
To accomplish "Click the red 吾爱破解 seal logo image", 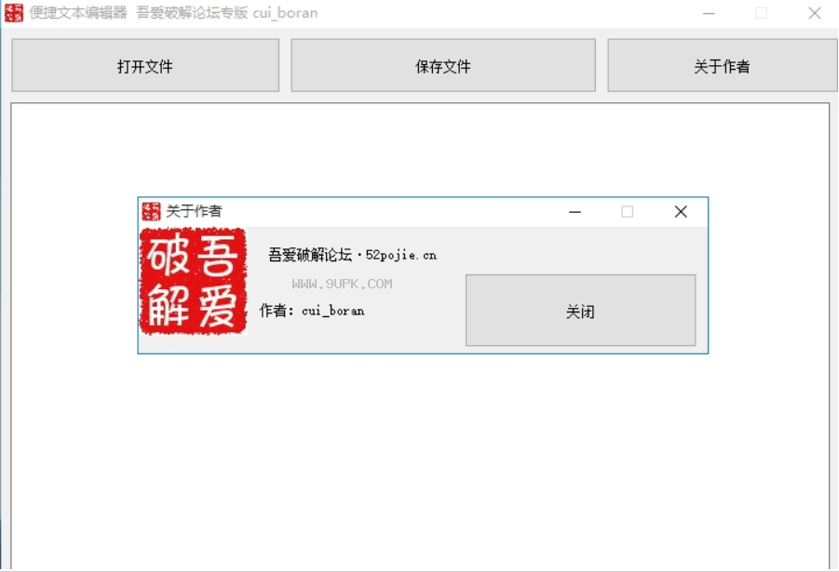I will [x=193, y=281].
